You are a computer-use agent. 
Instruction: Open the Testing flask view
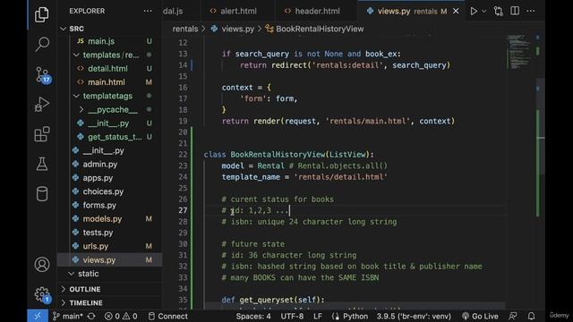point(42,164)
